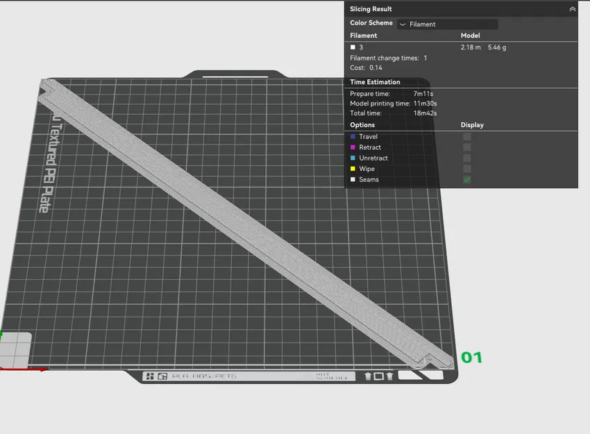The height and width of the screenshot is (434, 590).
Task: Enable Travel display checkbox
Action: point(466,137)
